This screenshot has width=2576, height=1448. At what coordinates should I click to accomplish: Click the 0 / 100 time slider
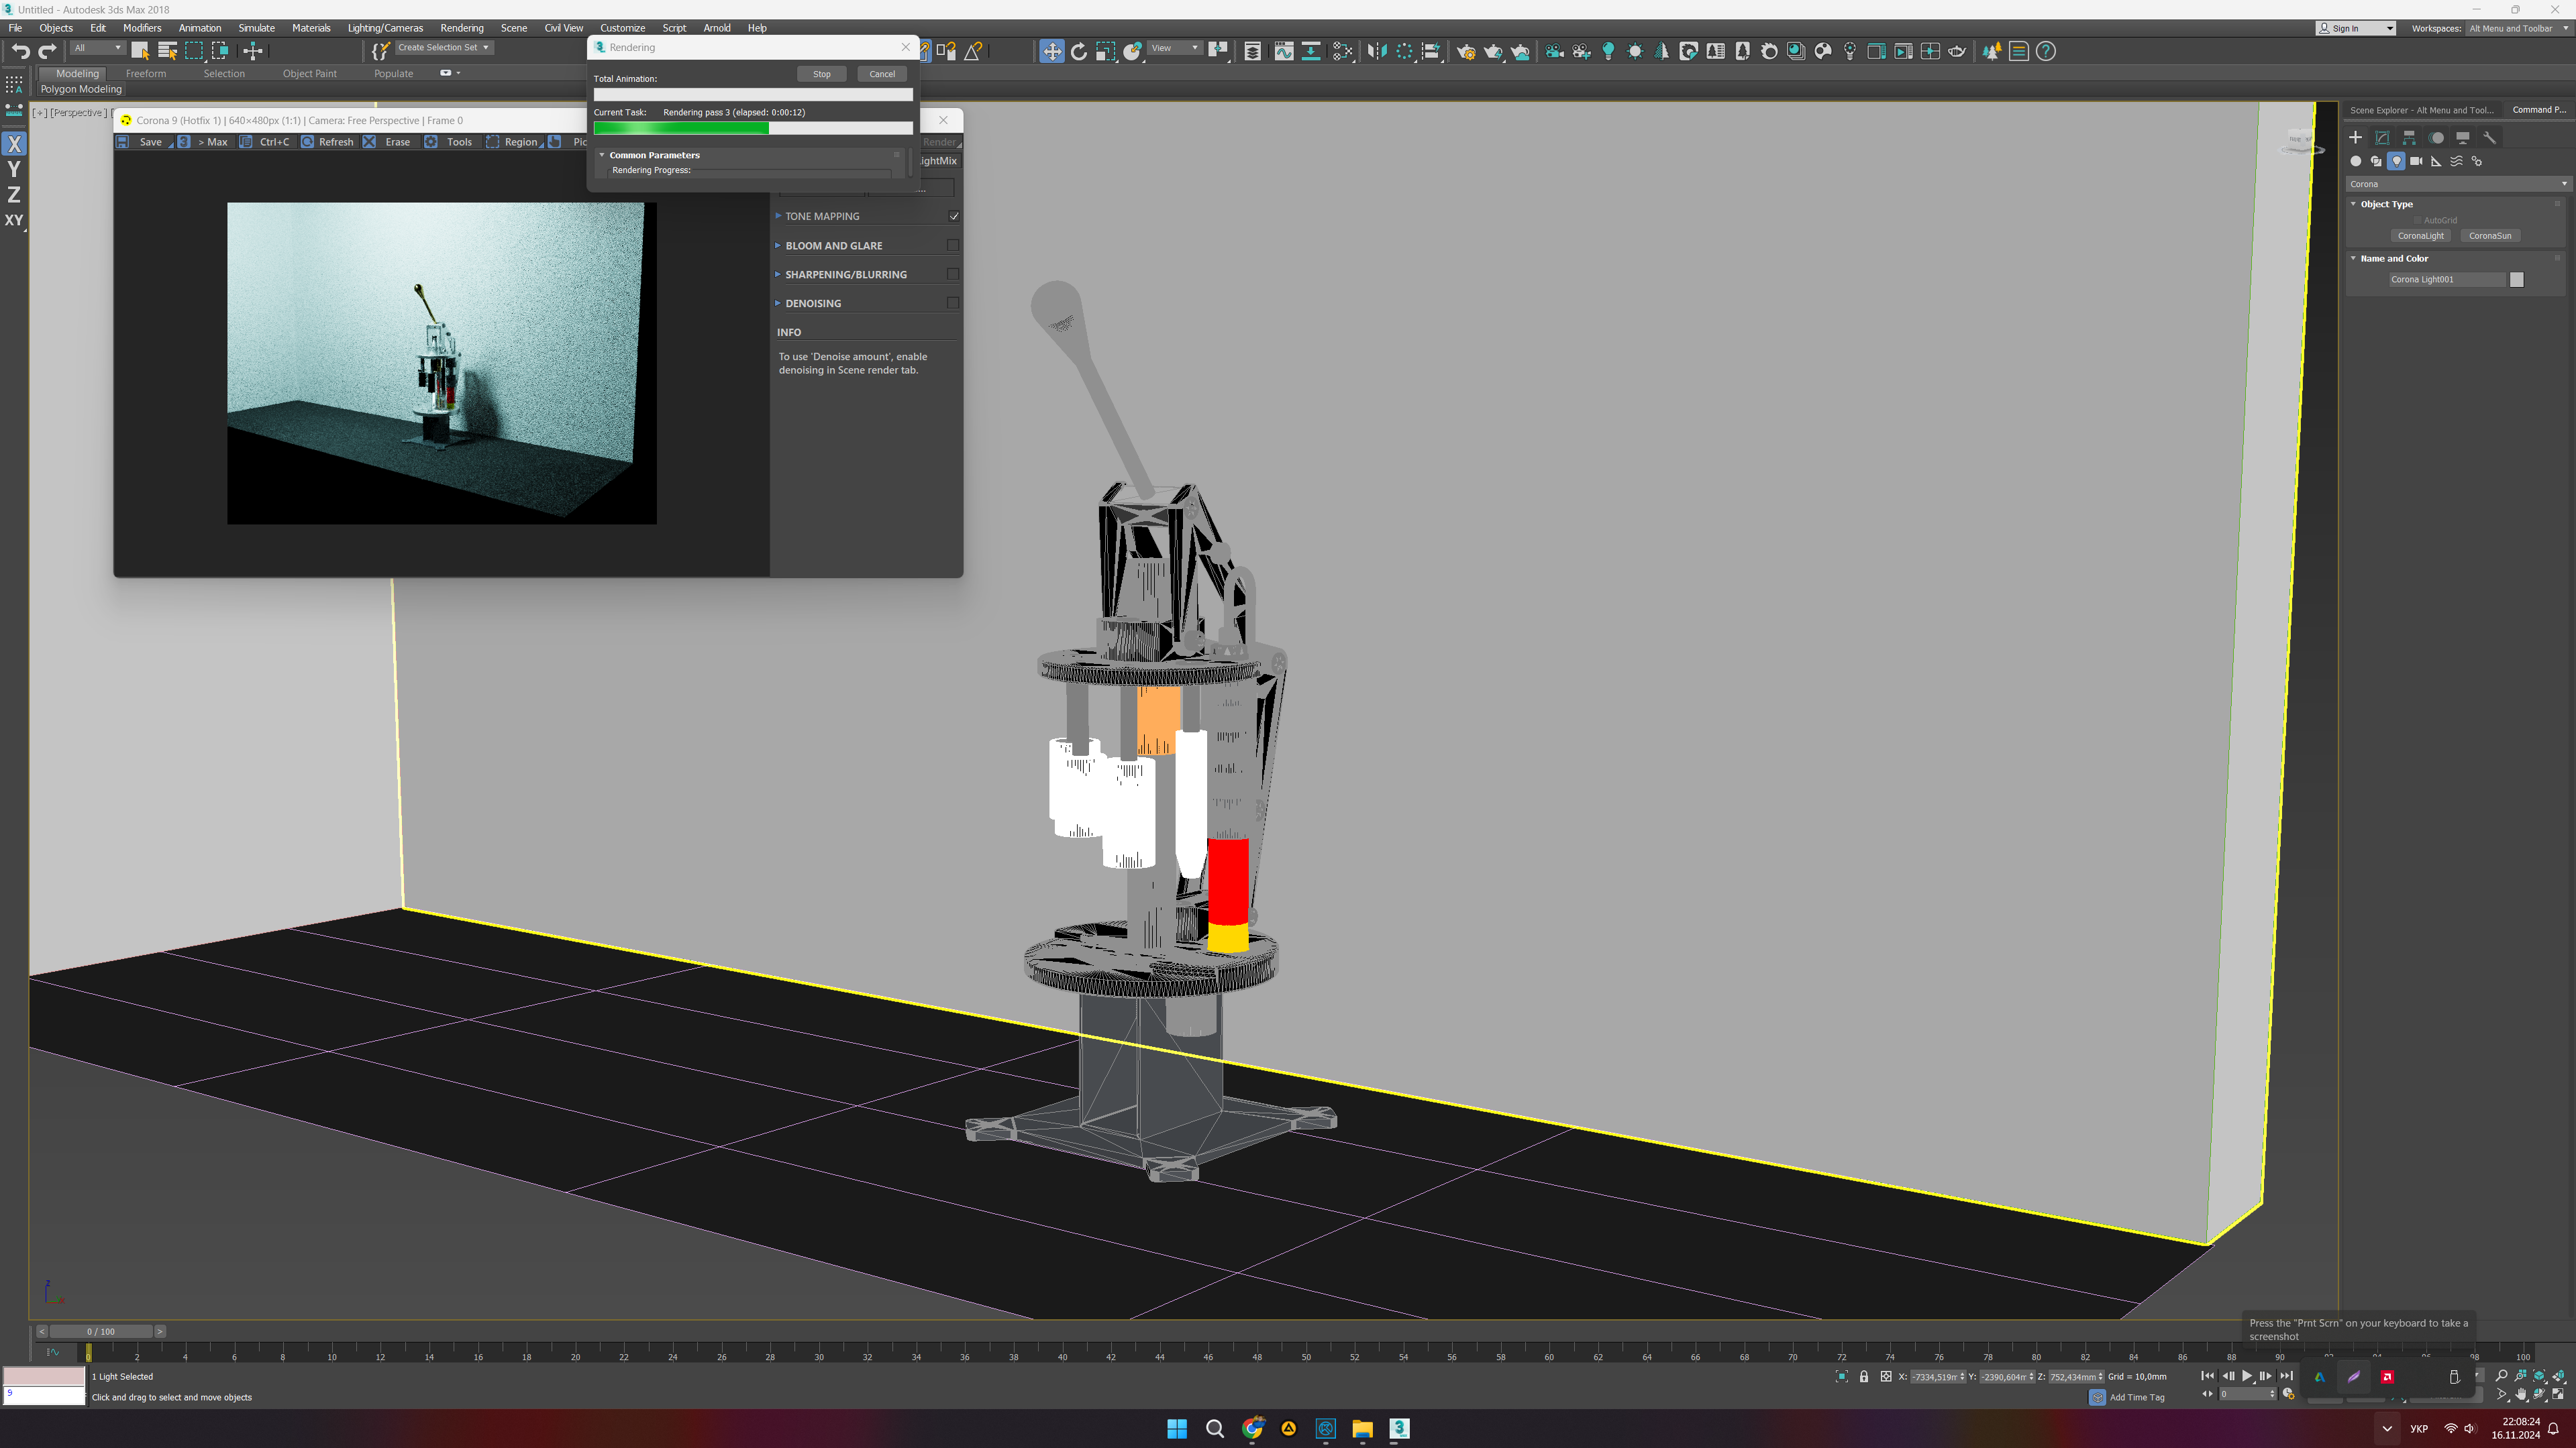point(101,1331)
